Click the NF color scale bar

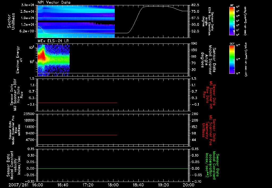232,21
